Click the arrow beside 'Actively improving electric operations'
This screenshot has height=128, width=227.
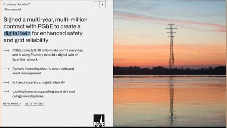(6, 69)
